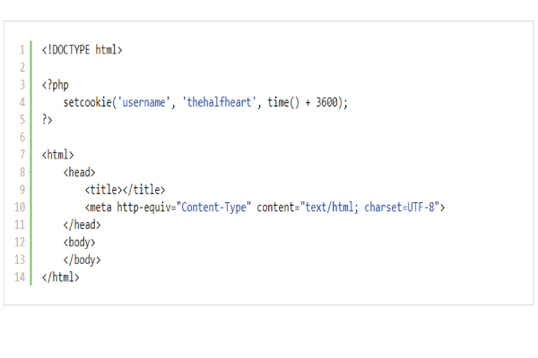This screenshot has height=358, width=538.
Task: Click line number 10 in gutter
Action: click(20, 207)
